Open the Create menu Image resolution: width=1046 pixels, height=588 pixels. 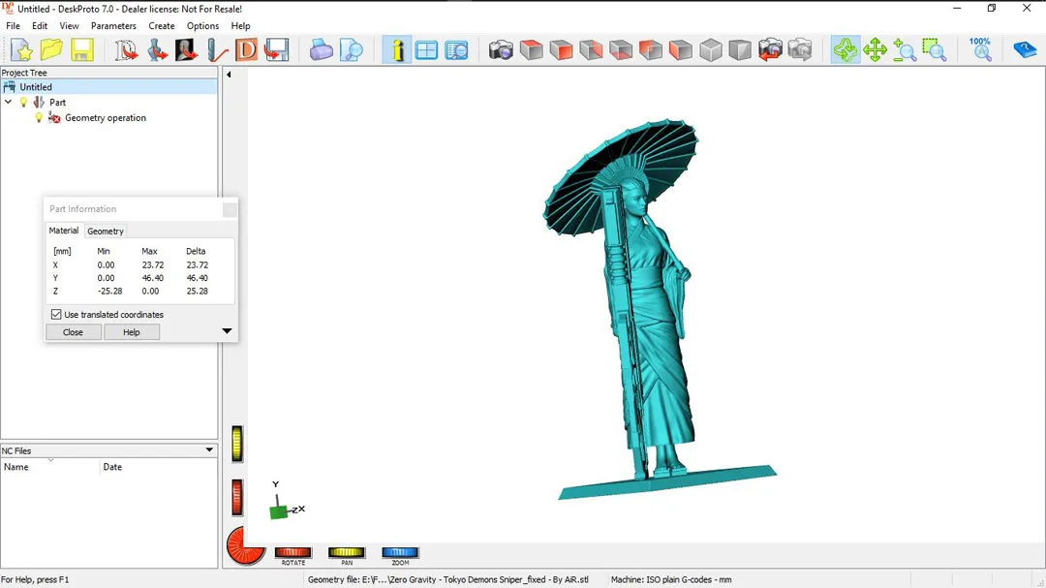click(x=162, y=26)
